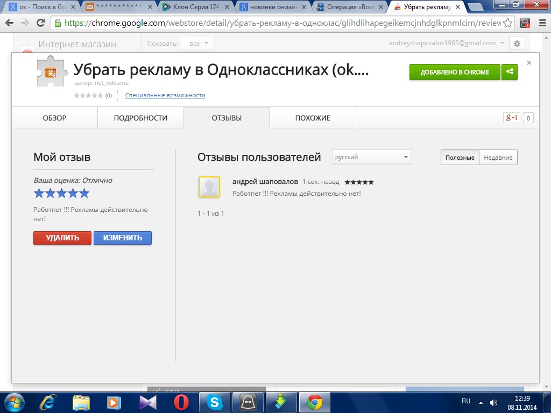Screen dimensions: 551x413
Task: Close the extension detail dialog
Action: pos(529,62)
